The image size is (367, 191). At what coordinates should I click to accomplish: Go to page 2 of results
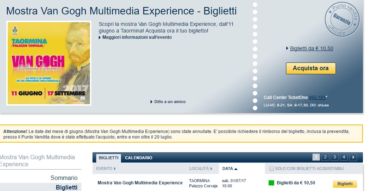[x=325, y=157]
